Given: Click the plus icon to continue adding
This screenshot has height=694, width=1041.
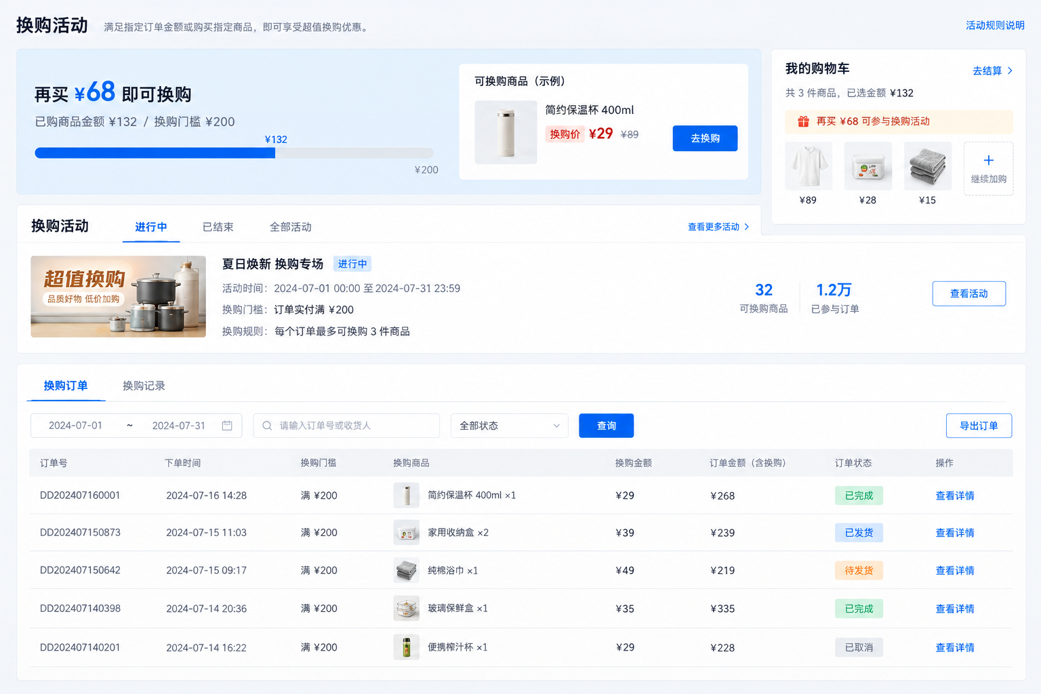Looking at the screenshot, I should click(x=989, y=160).
